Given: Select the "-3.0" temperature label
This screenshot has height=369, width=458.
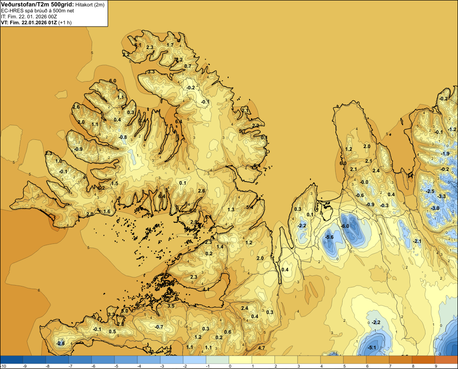Looking at the screenshot, I should coord(435,208).
